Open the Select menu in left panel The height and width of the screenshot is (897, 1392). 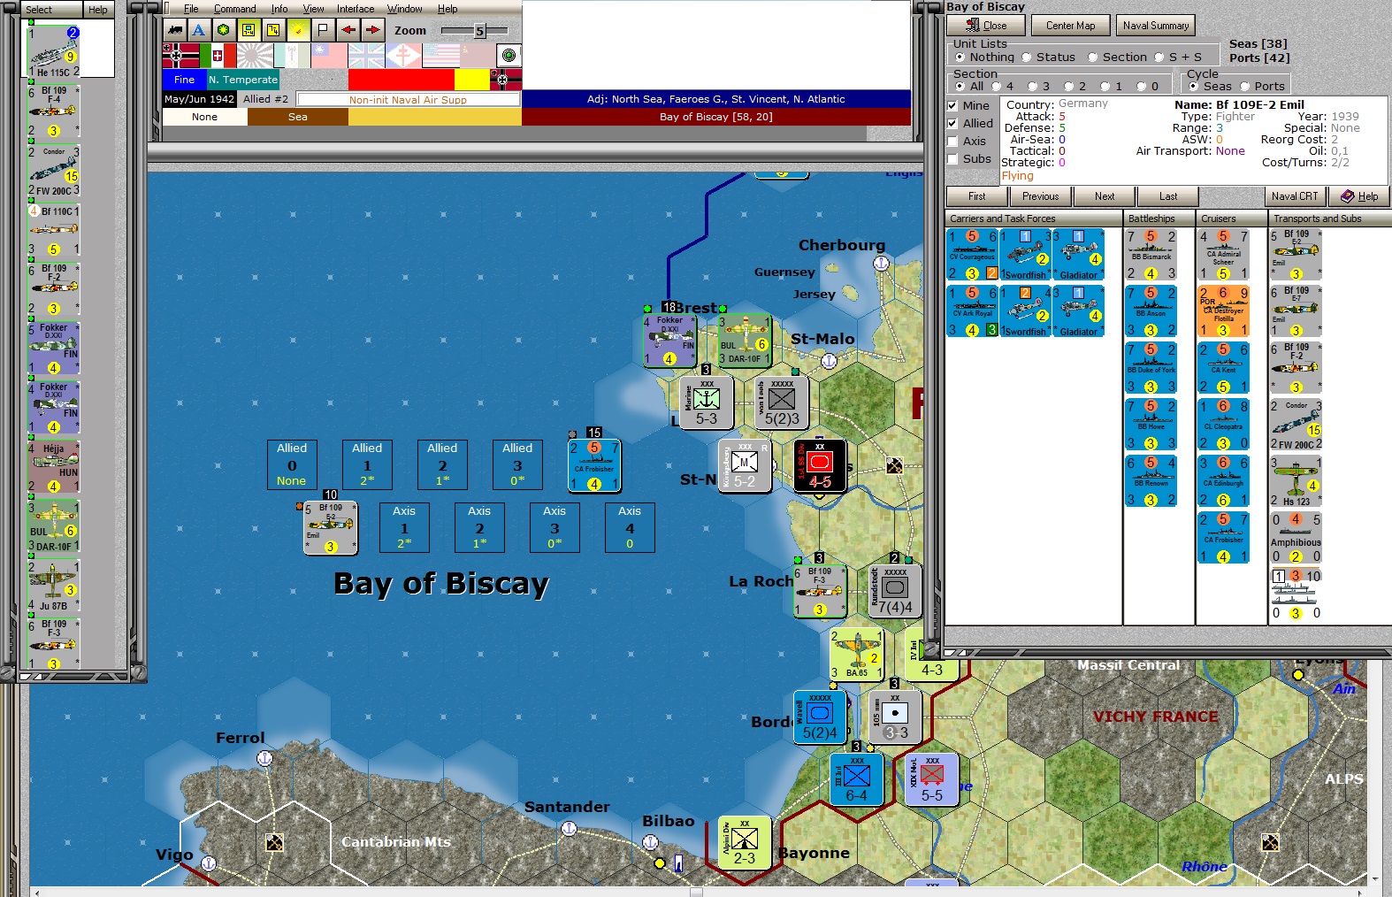point(39,10)
